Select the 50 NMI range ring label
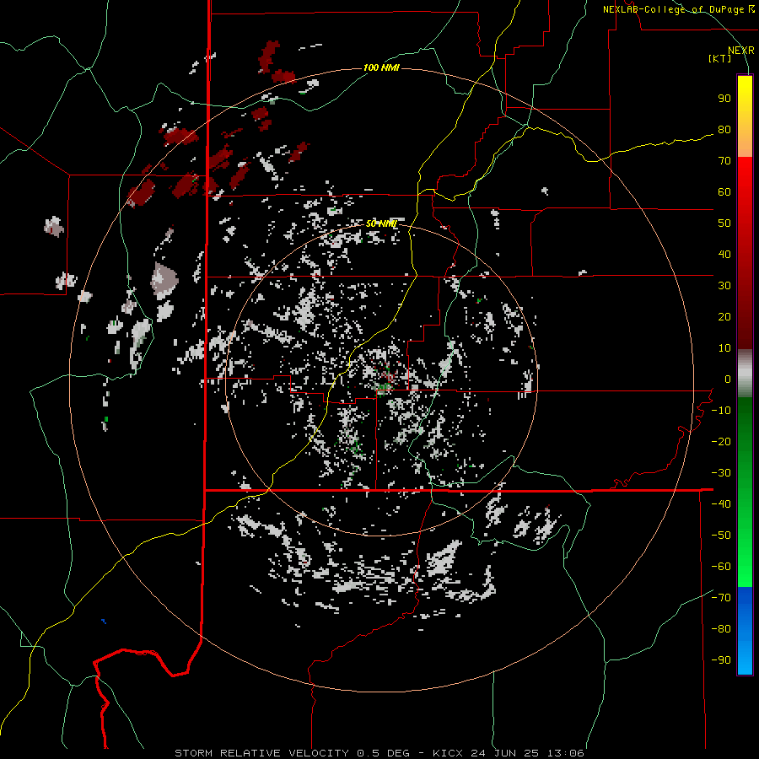This screenshot has width=759, height=759. click(x=381, y=223)
